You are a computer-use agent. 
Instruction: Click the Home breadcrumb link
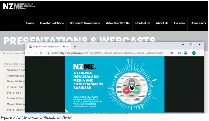(6, 53)
